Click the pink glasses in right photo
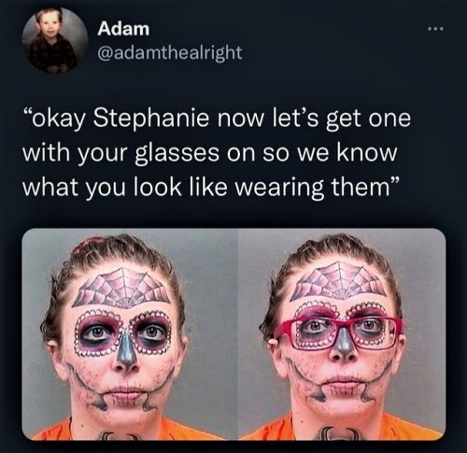The image size is (467, 453). pyautogui.click(x=339, y=333)
